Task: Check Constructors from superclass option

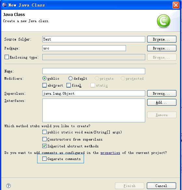Action: point(44,139)
